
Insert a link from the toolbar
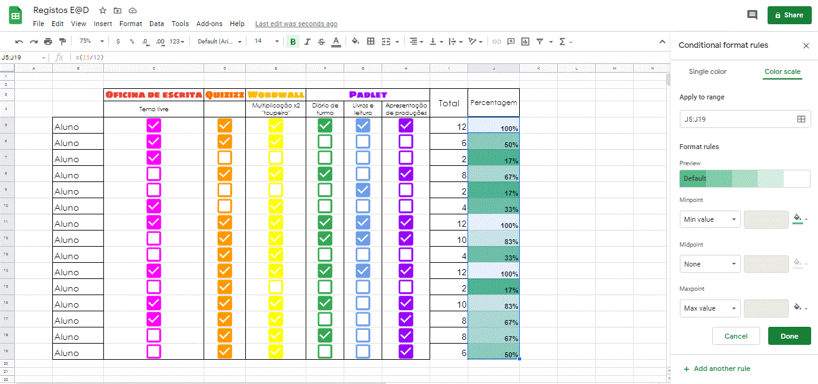[497, 42]
